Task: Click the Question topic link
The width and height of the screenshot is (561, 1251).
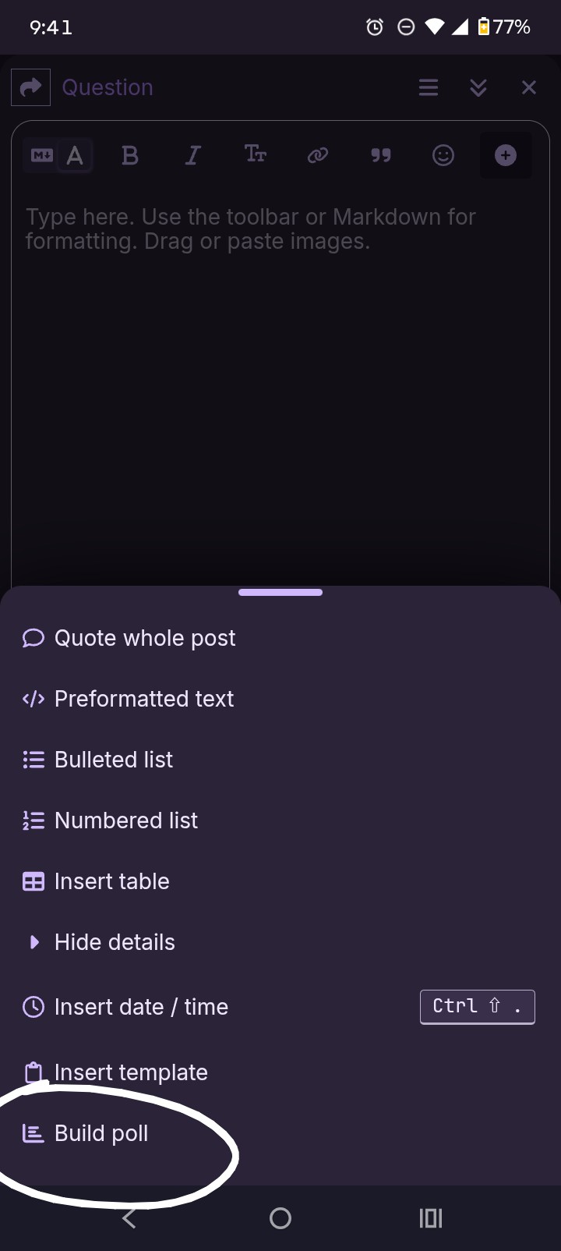Action: click(108, 87)
